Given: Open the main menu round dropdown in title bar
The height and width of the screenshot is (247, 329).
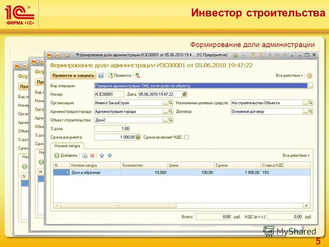Looking at the screenshot, I should tap(58, 55).
